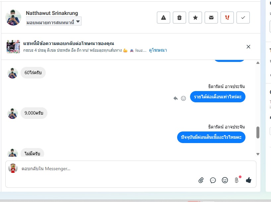Delete conversation with the trash icon
Screen dimensions: 271x202
tap(179, 18)
